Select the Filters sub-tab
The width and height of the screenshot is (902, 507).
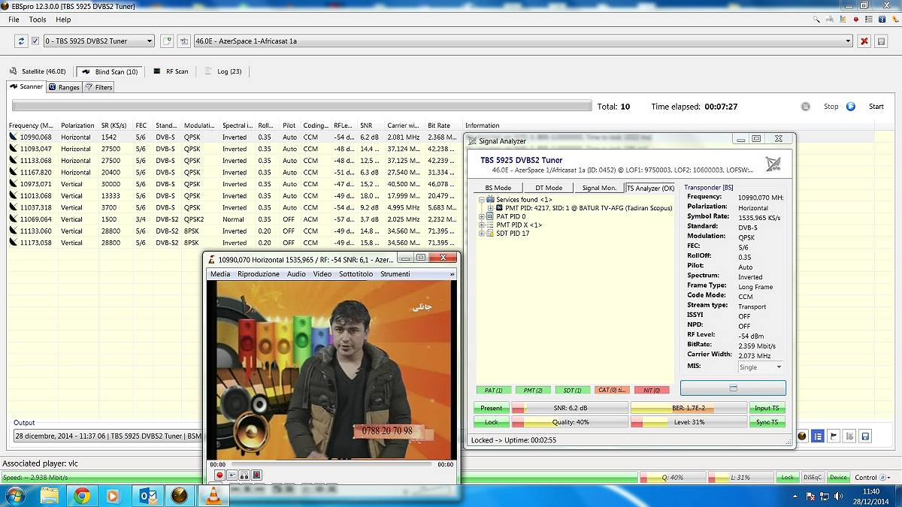[x=98, y=87]
